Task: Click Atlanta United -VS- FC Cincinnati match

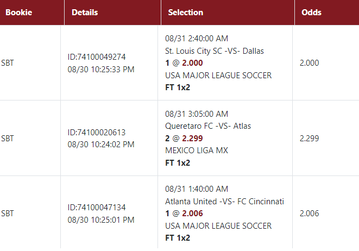Action: tap(224, 202)
